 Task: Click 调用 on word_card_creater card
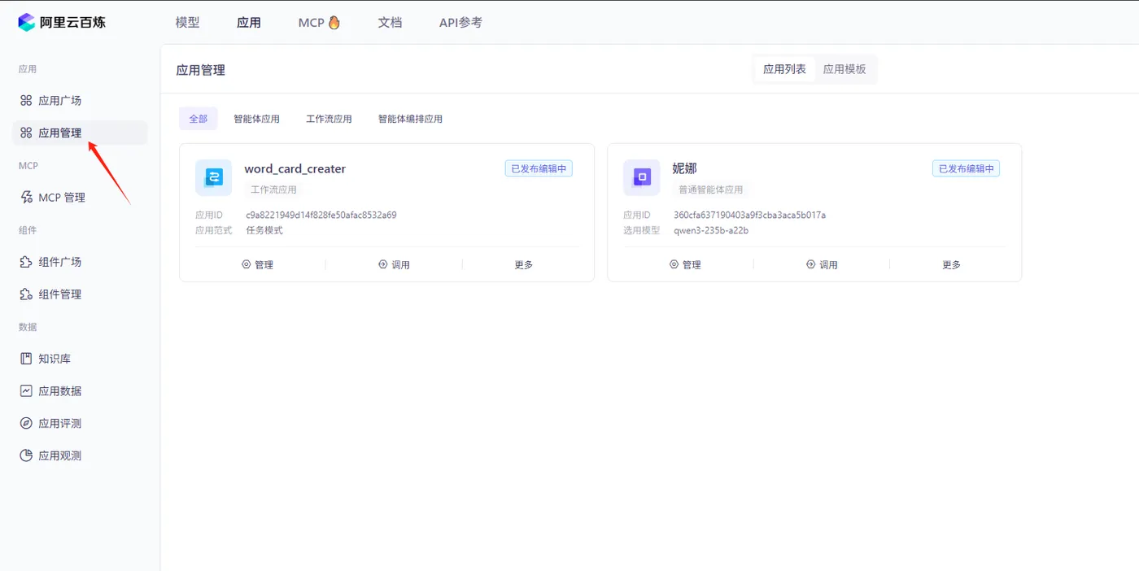[x=395, y=264]
